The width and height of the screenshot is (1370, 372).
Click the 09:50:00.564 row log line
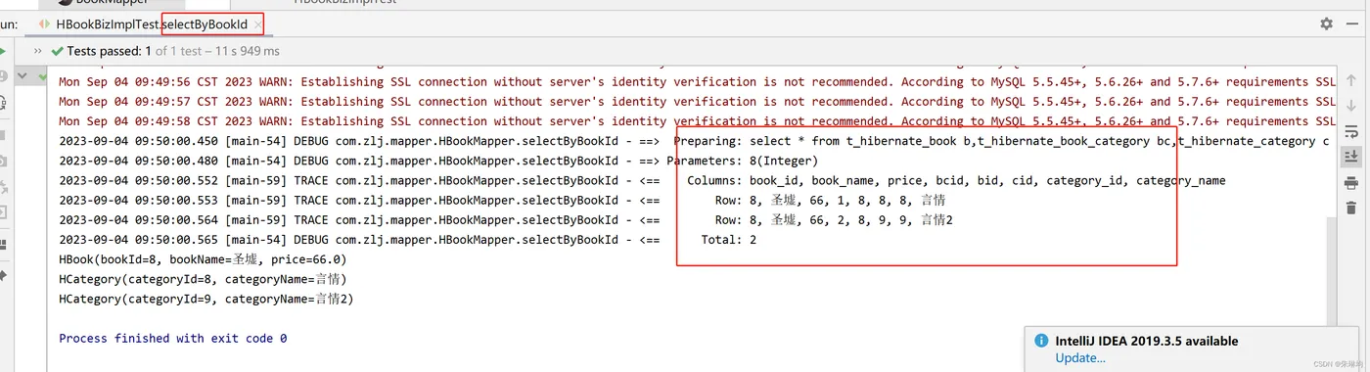point(506,219)
